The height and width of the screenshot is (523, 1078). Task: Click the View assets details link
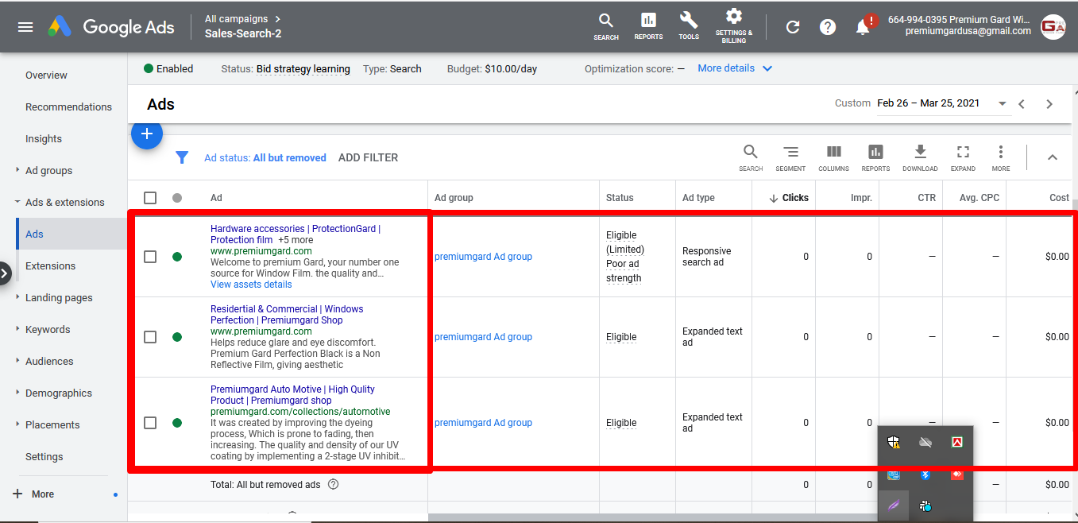[x=251, y=285]
